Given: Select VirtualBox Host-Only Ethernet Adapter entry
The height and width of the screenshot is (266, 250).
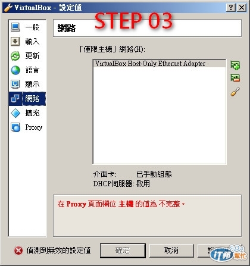Looking at the screenshot, I should 160,64.
